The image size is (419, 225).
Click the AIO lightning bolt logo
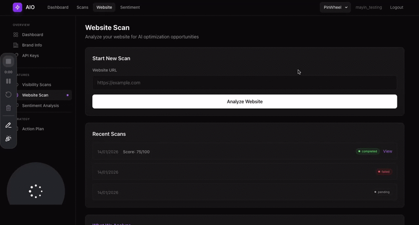pyautogui.click(x=17, y=7)
